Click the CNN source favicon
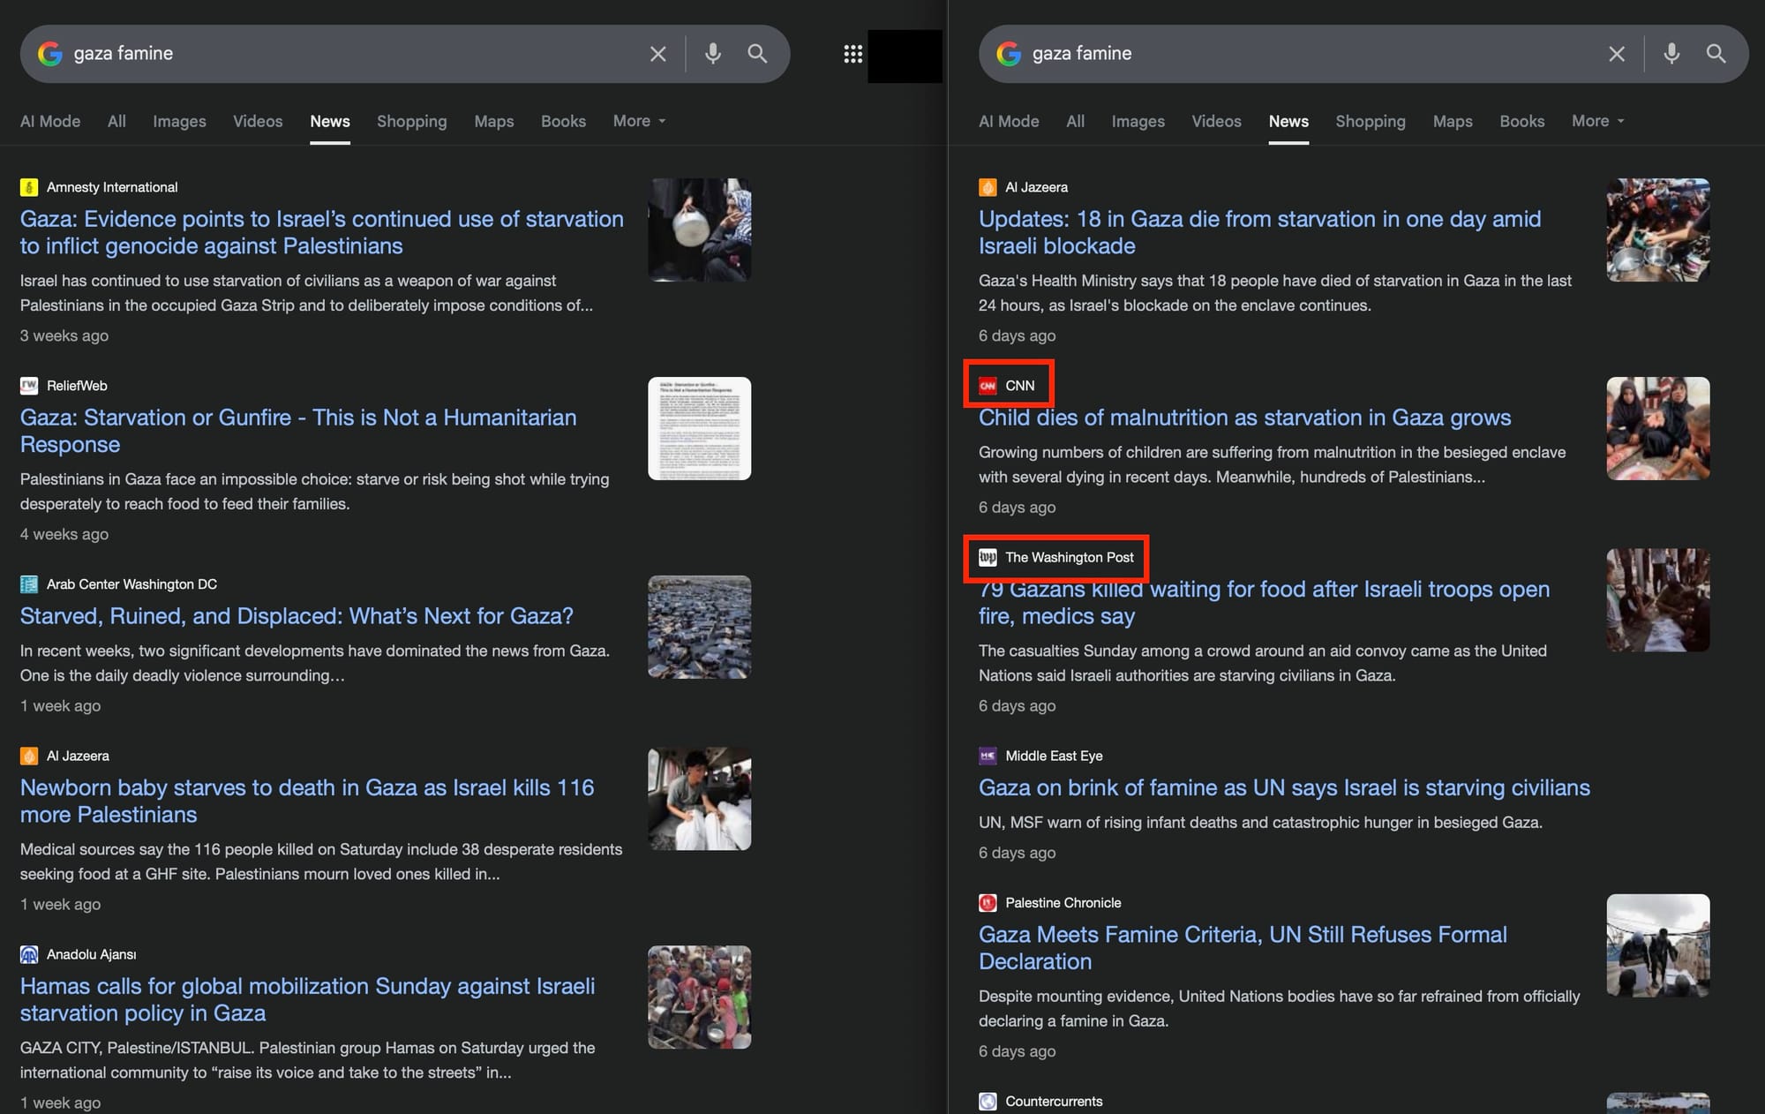This screenshot has width=1765, height=1114. (x=988, y=386)
